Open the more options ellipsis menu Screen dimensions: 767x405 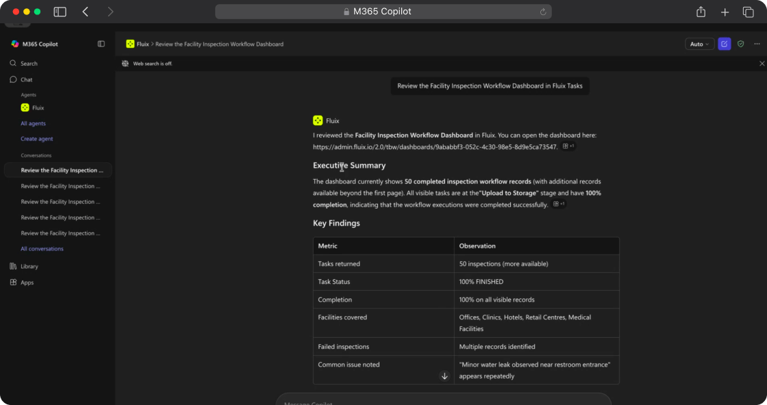click(x=757, y=44)
